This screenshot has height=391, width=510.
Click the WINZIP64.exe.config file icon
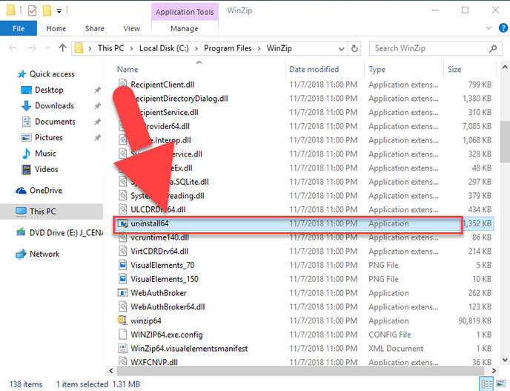click(x=122, y=335)
